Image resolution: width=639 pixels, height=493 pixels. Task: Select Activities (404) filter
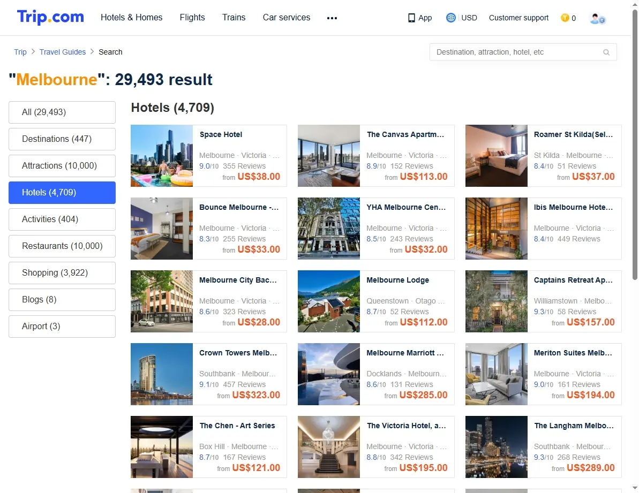pos(62,219)
